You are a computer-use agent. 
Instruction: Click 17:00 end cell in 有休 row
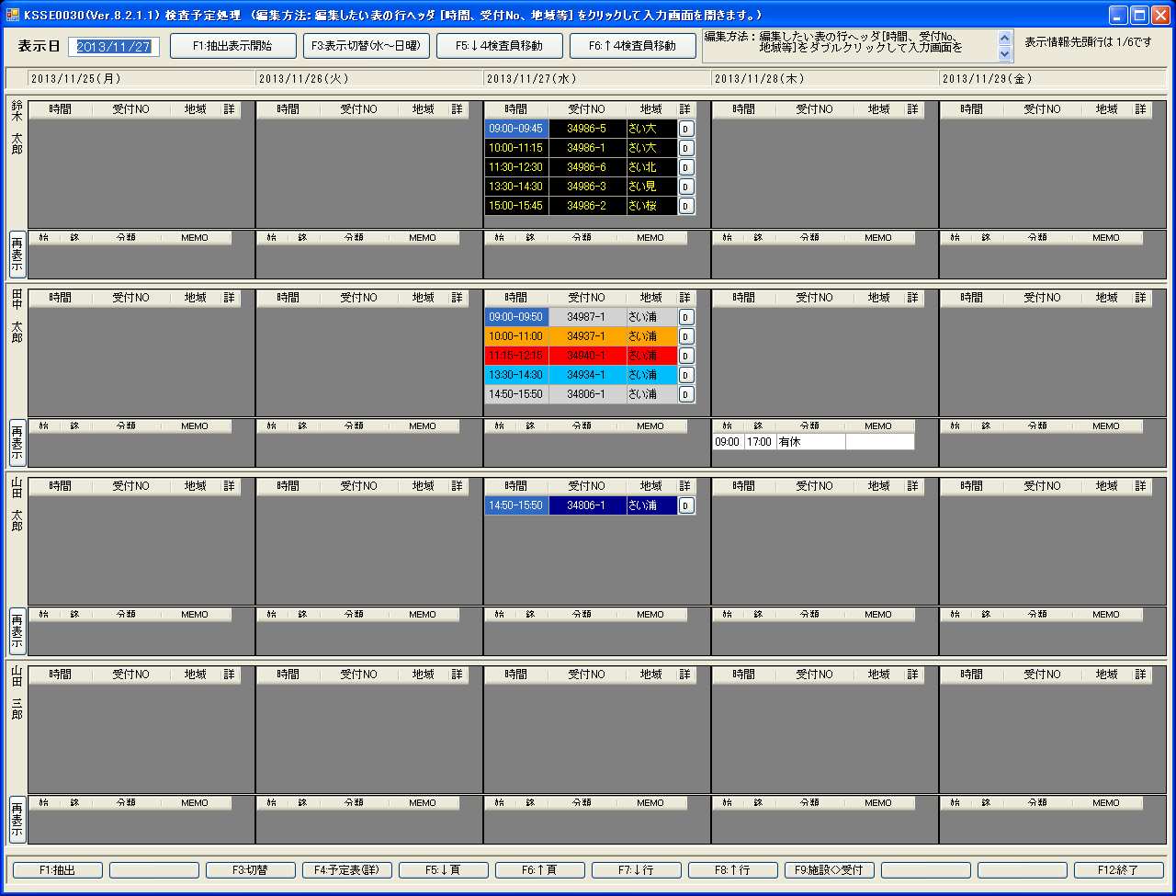pos(760,442)
